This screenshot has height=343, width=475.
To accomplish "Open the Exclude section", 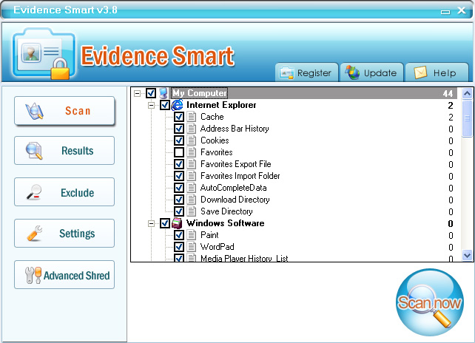I will pyautogui.click(x=64, y=192).
